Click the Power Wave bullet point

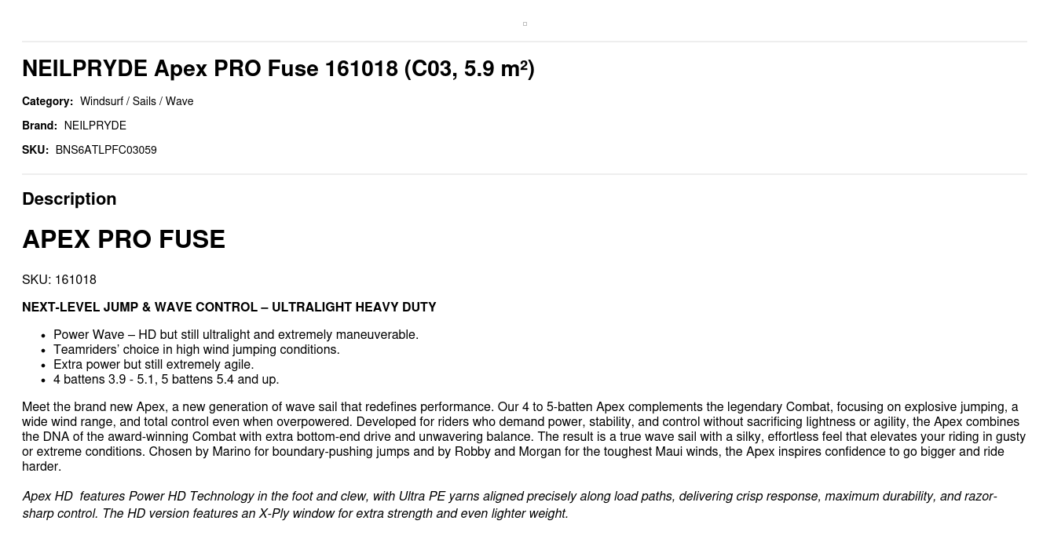click(x=236, y=335)
